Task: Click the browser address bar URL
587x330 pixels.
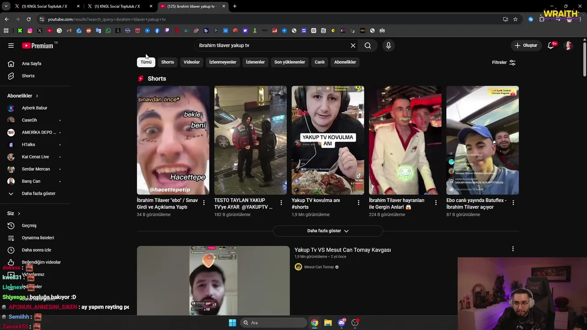Action: click(x=107, y=19)
